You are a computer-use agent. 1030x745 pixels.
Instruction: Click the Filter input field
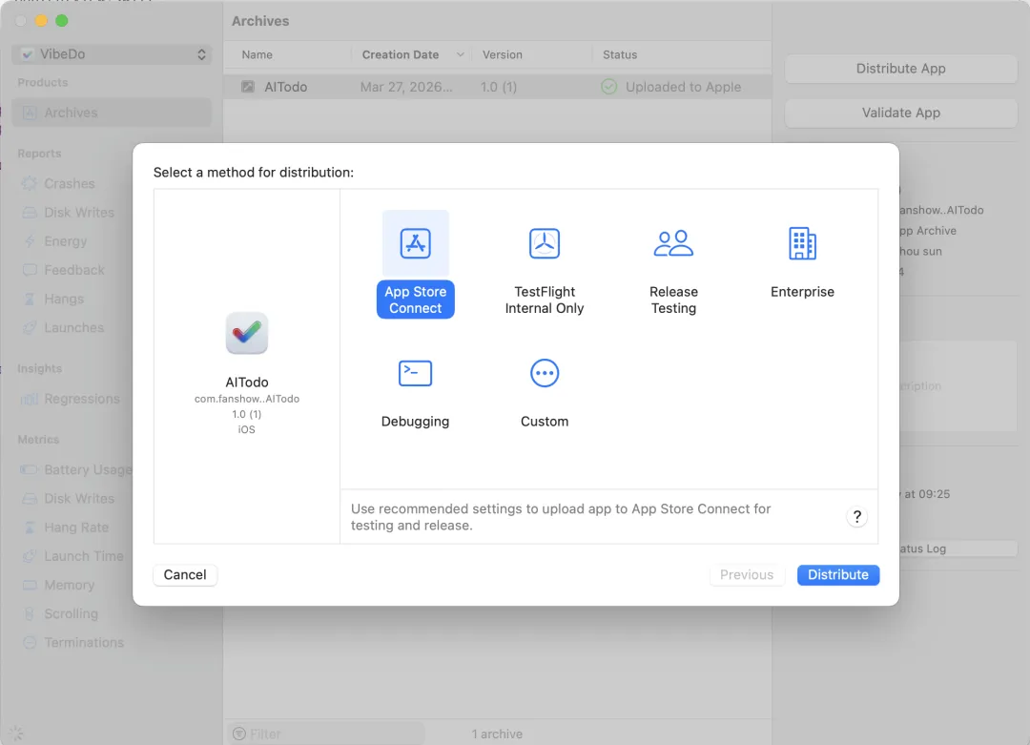click(326, 734)
